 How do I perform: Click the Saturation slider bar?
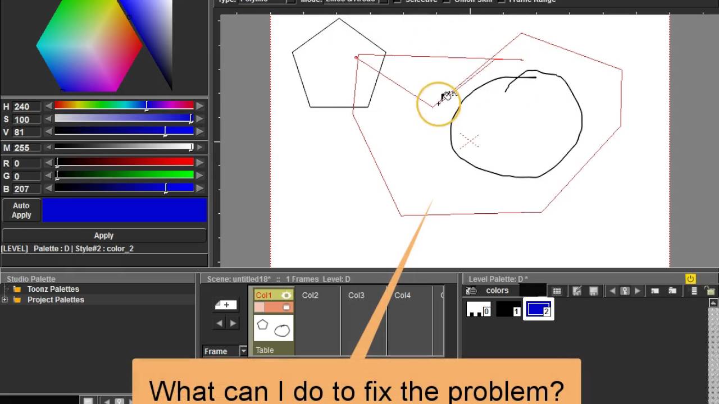point(124,118)
